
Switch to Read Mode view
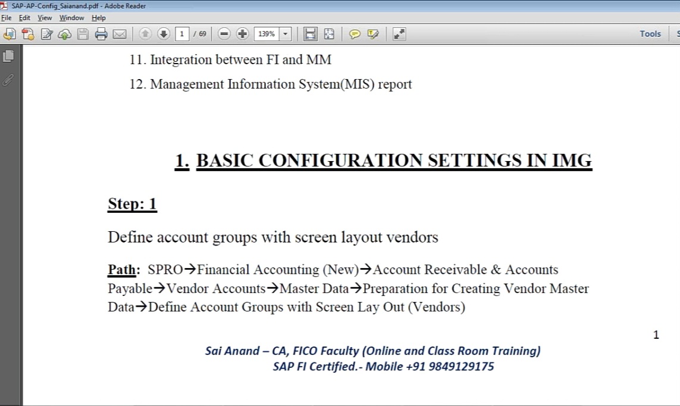coord(399,34)
